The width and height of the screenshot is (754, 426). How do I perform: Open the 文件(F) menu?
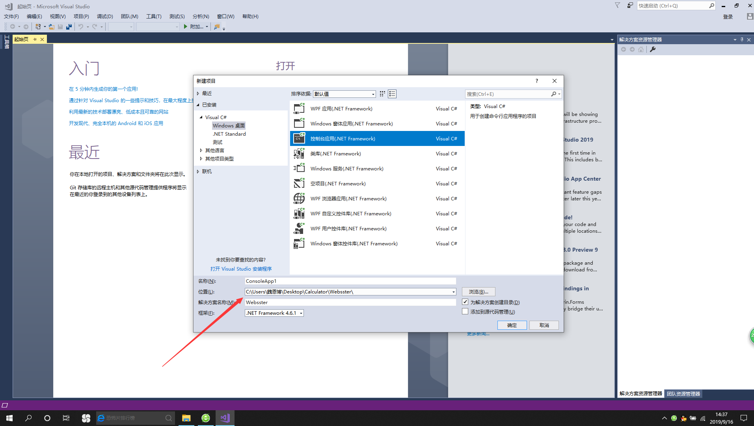coord(11,17)
